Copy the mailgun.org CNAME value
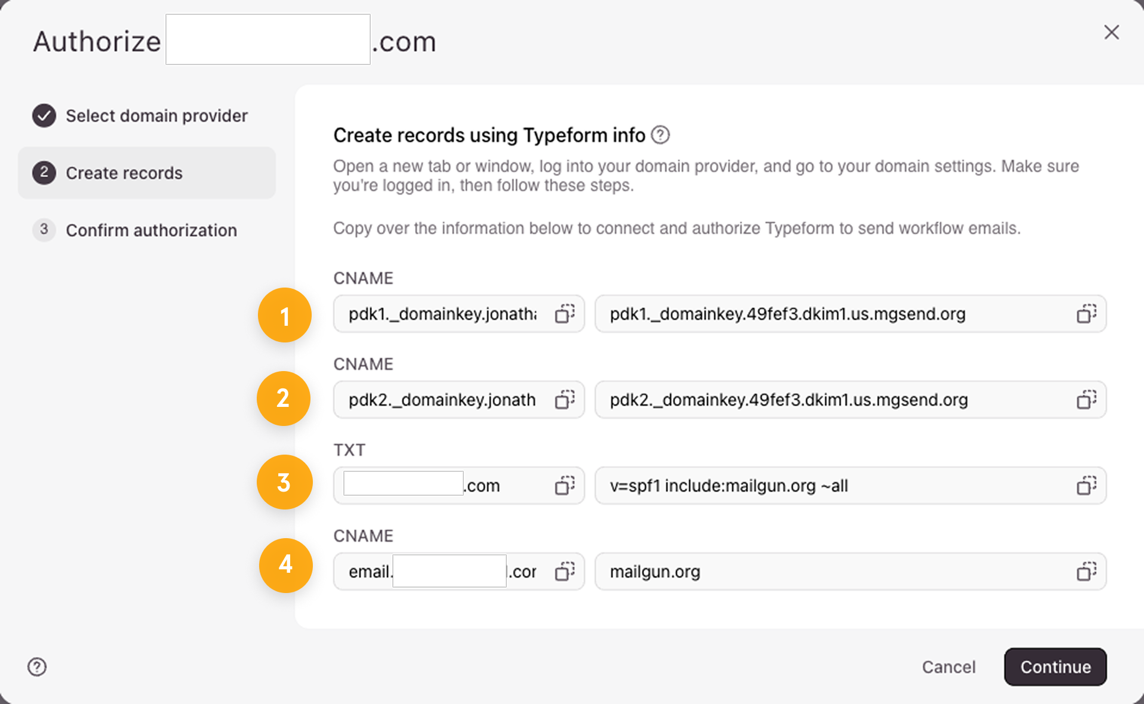1144x704 pixels. (1086, 572)
